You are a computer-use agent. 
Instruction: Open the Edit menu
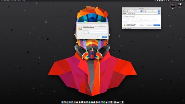[x=15, y=1]
